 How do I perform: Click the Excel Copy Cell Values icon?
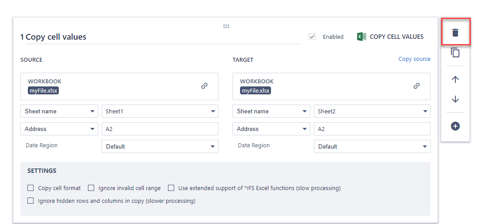361,37
